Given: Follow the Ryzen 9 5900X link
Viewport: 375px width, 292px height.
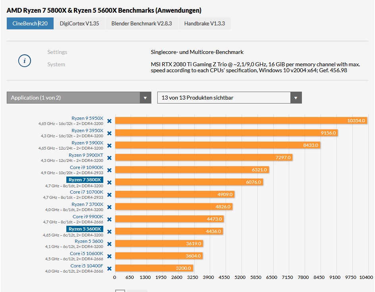Looking at the screenshot, I should tap(87, 143).
